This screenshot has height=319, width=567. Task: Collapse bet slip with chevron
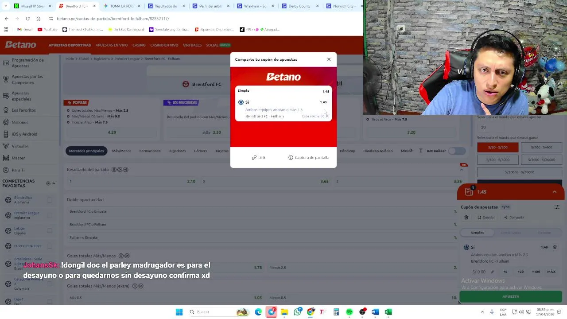[x=554, y=192]
